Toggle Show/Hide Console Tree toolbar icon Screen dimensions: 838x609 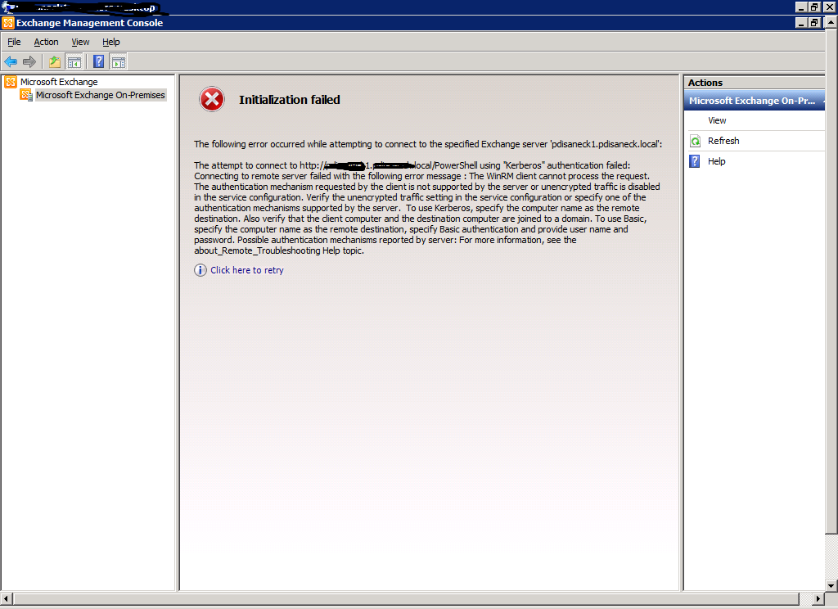click(x=74, y=62)
